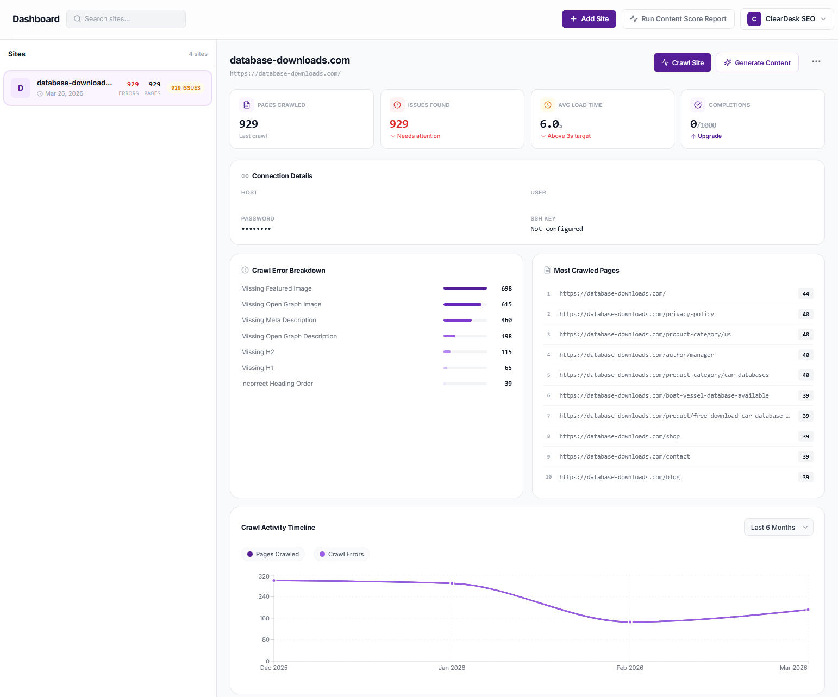
Task: Start crawl with Crawl Site button
Action: click(x=682, y=63)
